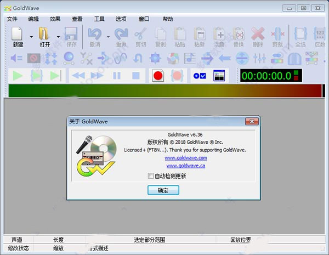Toggle 自动检测更新 checkbox
The height and width of the screenshot is (255, 329).
pyautogui.click(x=151, y=175)
